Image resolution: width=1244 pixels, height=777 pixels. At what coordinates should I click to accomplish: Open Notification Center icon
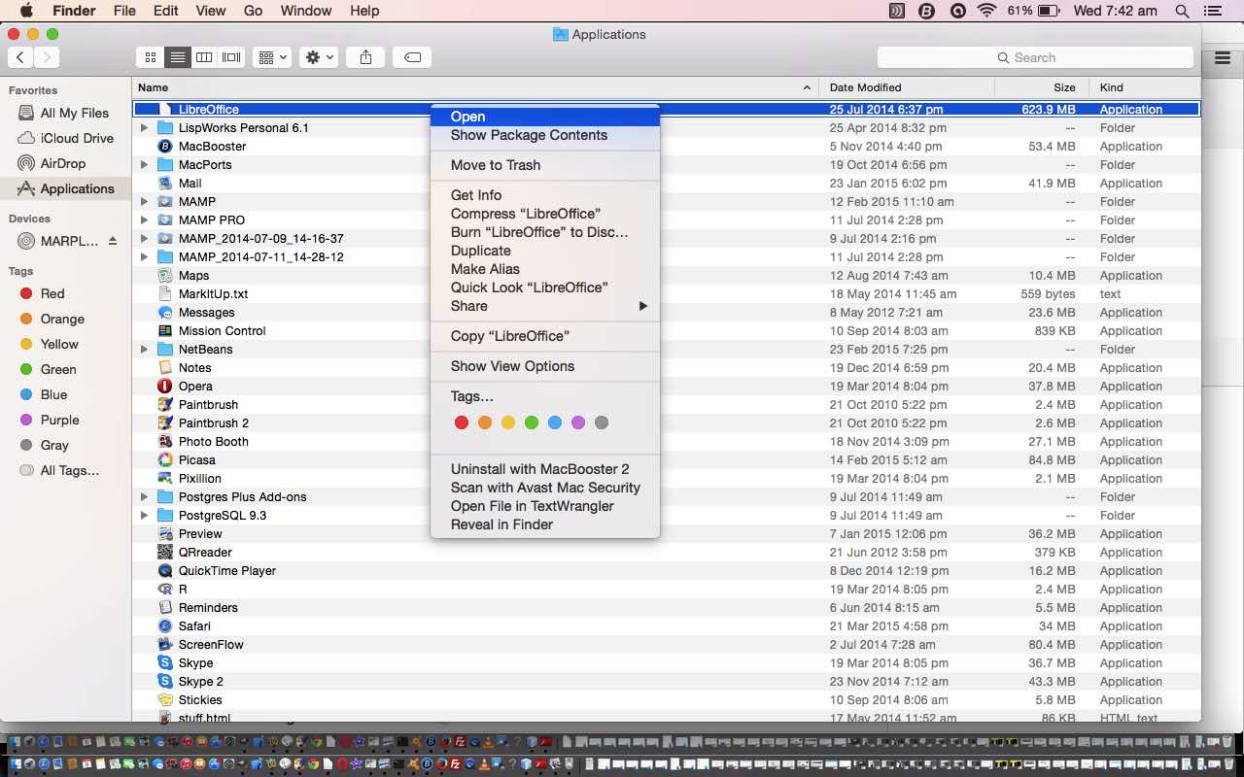1211,11
